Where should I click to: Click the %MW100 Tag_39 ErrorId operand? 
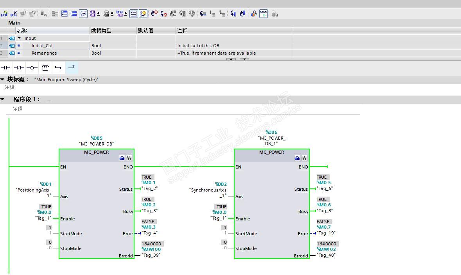[151, 252]
